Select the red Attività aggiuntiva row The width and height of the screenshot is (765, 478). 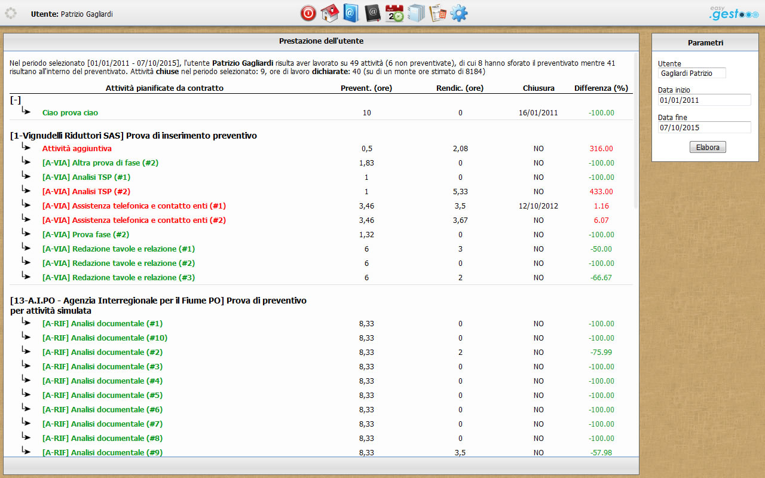(76, 148)
